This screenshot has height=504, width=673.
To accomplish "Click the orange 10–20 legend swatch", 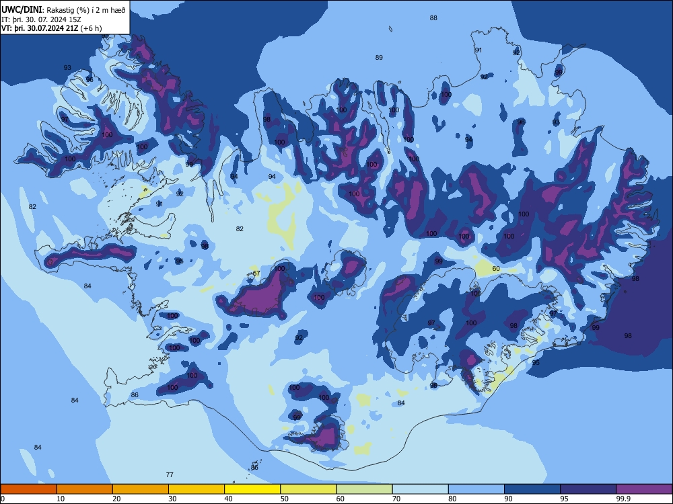I will point(85,489).
